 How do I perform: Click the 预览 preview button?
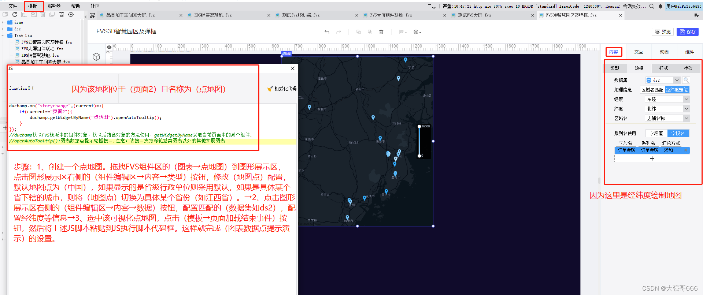click(x=663, y=32)
